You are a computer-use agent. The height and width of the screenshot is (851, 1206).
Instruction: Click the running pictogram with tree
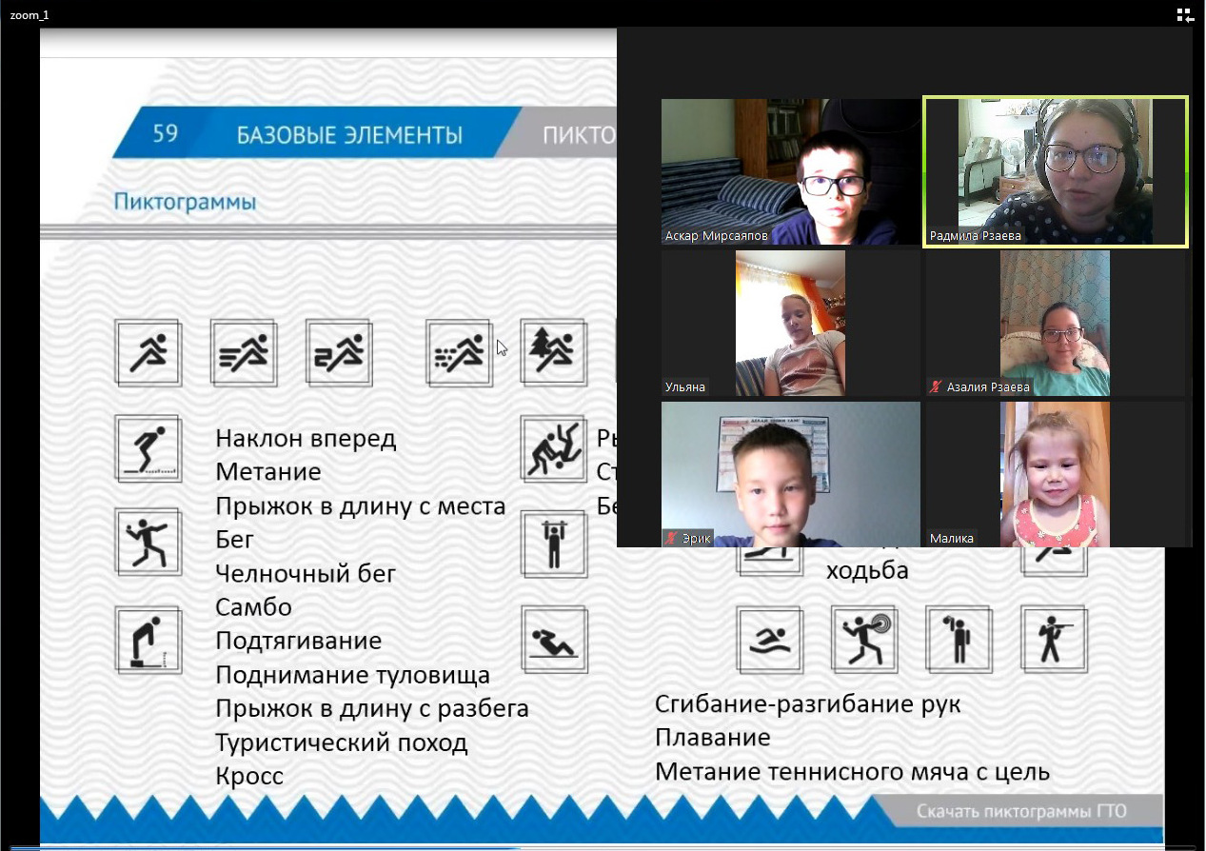[x=553, y=352]
